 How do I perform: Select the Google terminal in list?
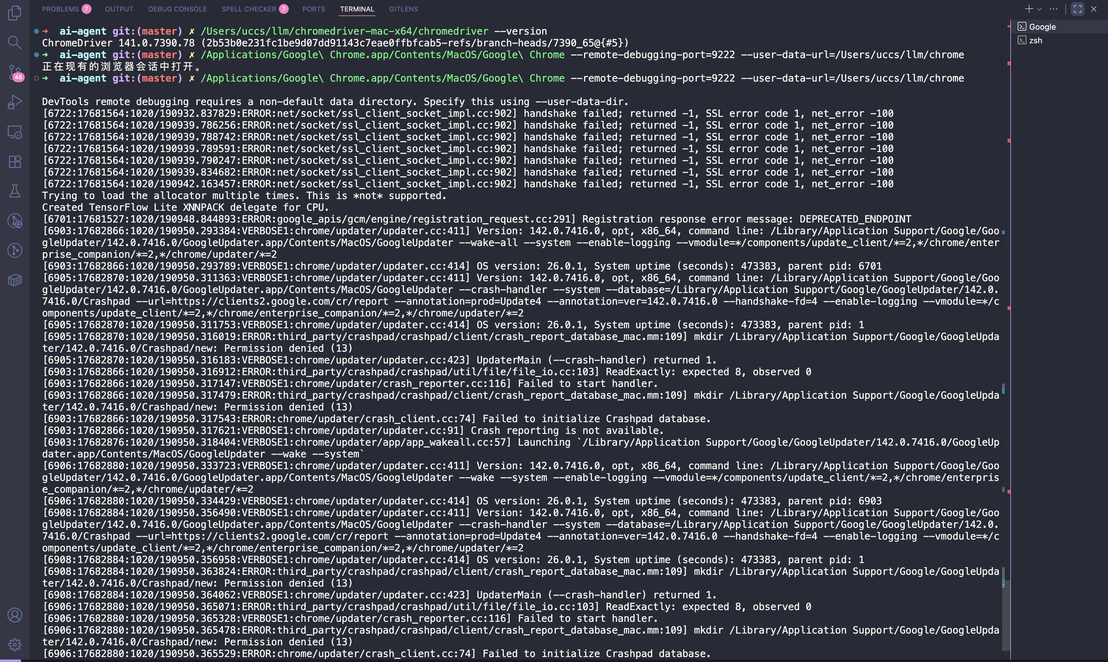coord(1042,27)
